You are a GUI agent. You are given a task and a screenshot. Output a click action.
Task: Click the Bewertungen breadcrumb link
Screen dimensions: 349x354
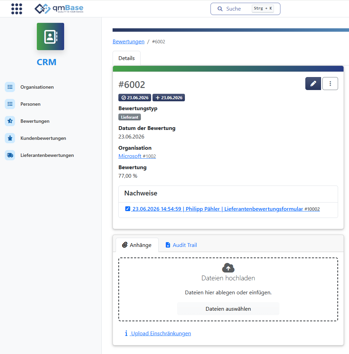[129, 42]
